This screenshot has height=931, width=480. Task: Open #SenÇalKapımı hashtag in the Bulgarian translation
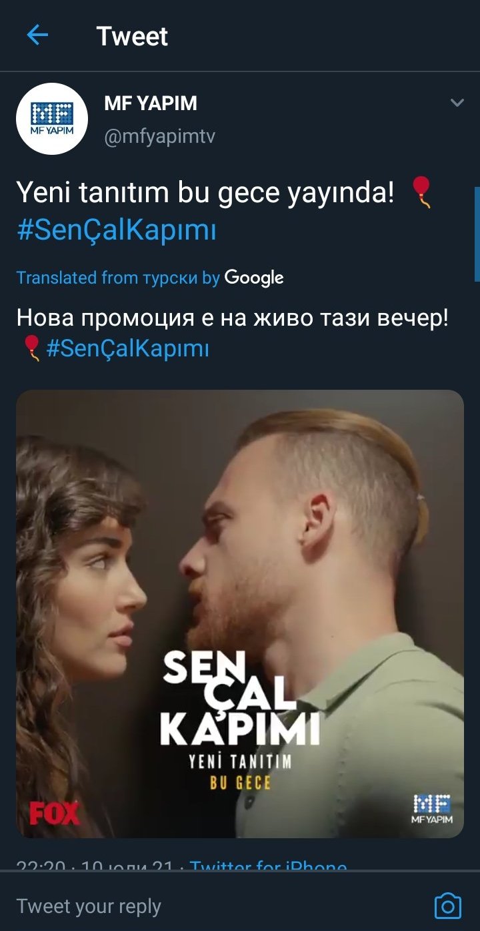(x=128, y=349)
